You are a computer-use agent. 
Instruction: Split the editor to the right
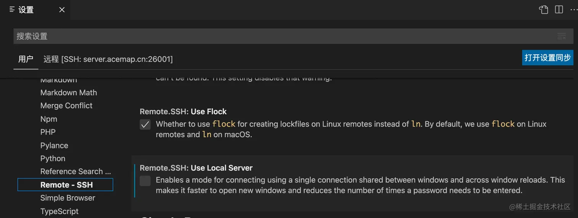click(559, 10)
